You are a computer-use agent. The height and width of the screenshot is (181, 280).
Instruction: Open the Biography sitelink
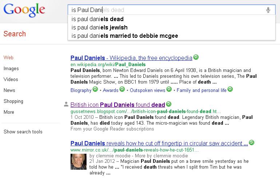coord(81,90)
